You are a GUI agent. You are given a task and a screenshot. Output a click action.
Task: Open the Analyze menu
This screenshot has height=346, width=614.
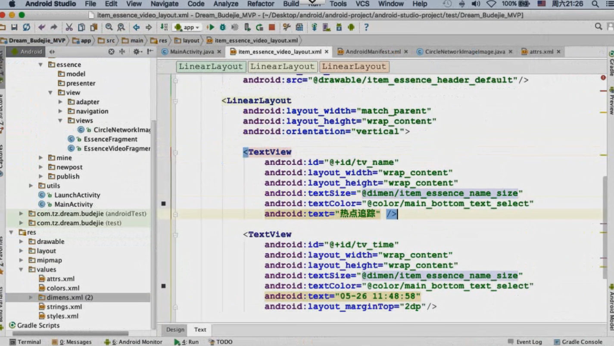click(226, 4)
